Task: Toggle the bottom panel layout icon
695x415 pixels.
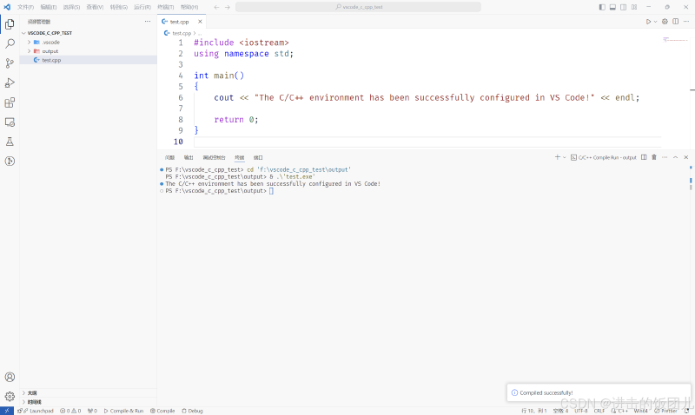Action: 612,7
